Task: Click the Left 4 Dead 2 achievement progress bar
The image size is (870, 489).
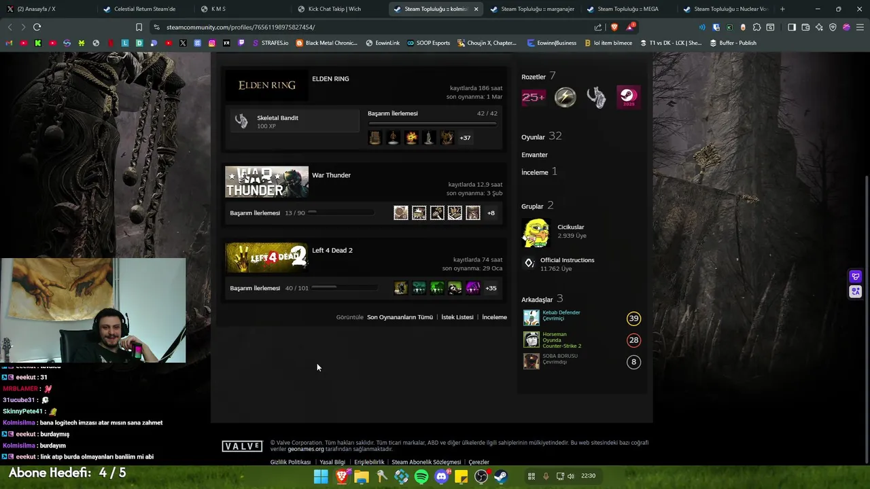Action: (343, 287)
